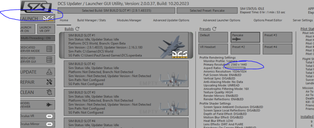This screenshot has width=314, height=128.
Task: Click SIM STATUS: IDLE text
Action: tap(252, 9)
